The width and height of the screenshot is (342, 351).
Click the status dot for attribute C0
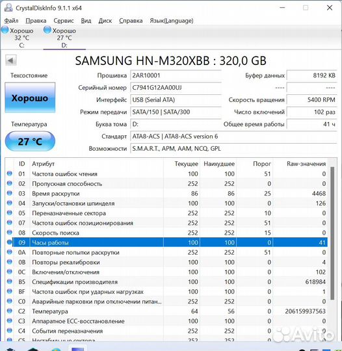[x=9, y=301]
